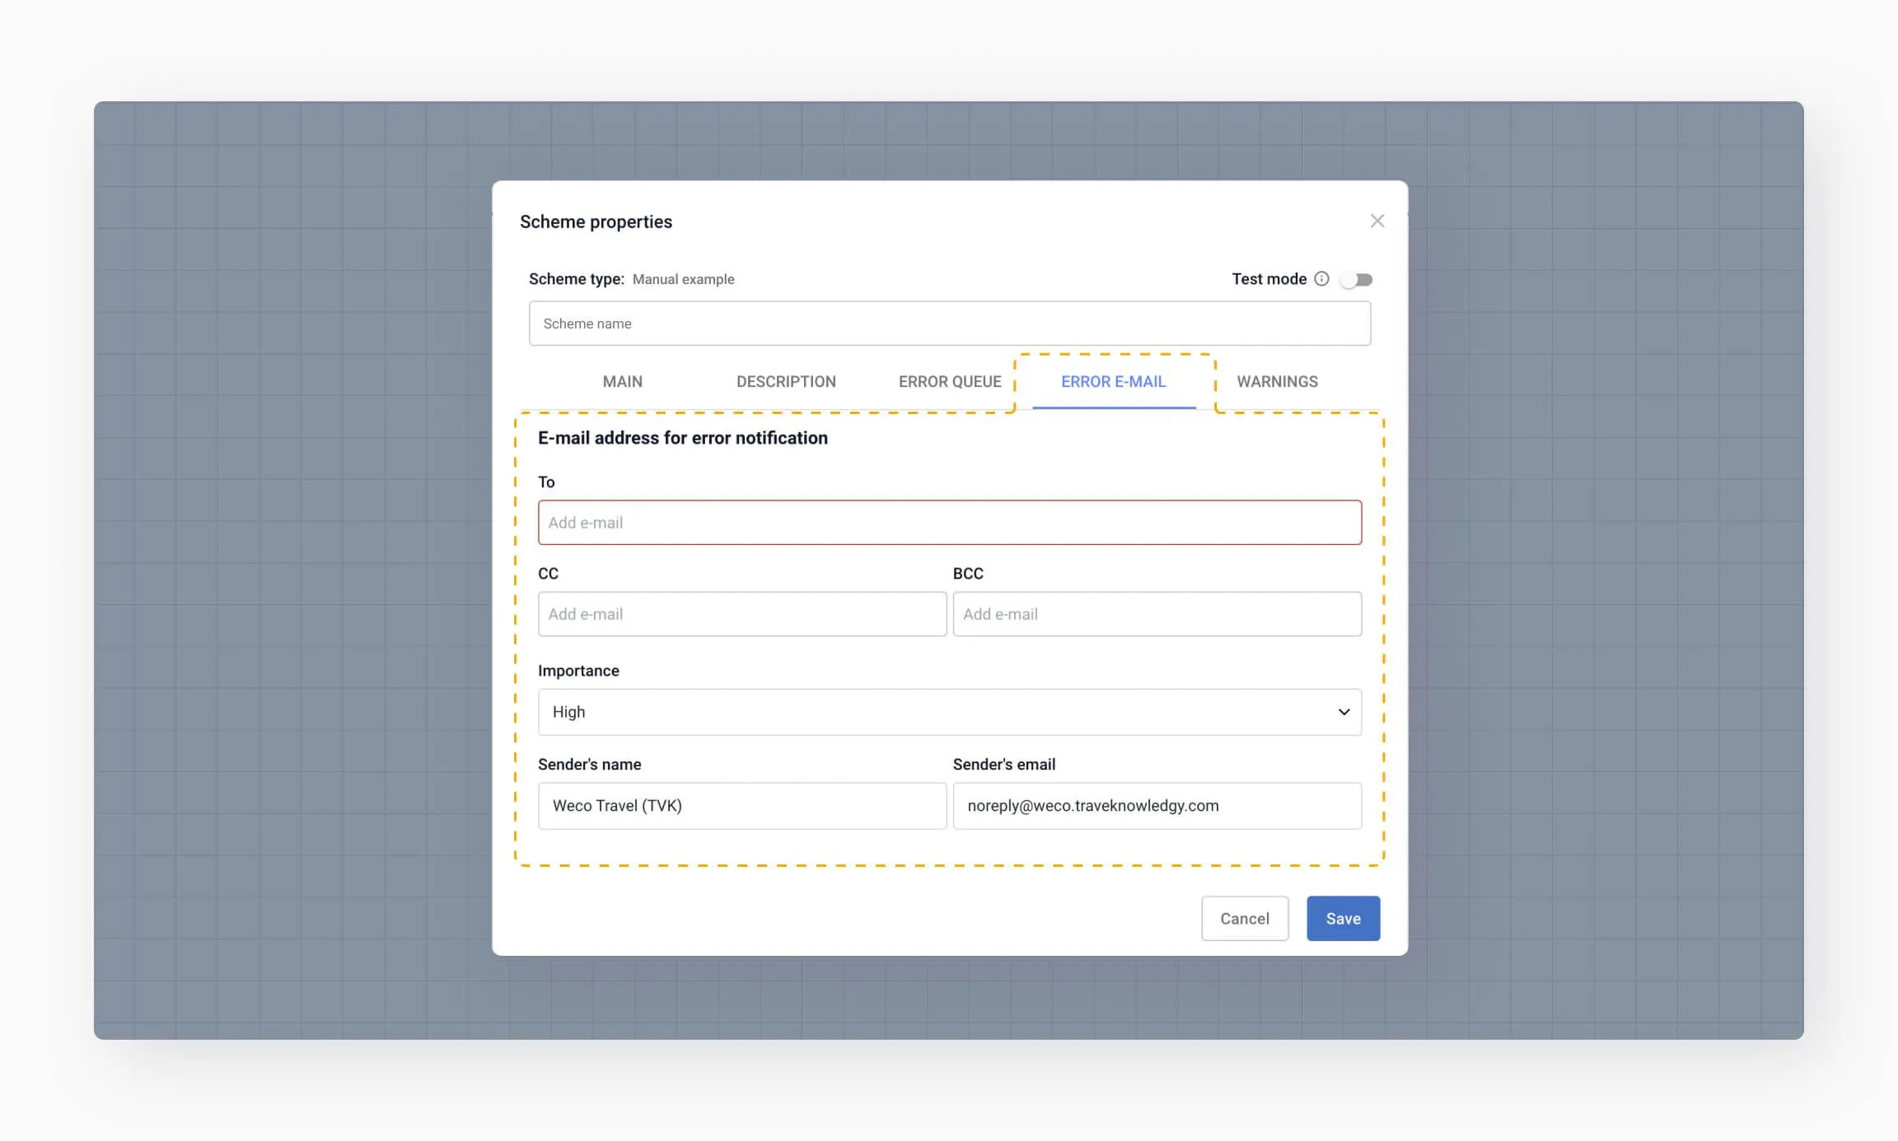Click the Manual example scheme type text

click(x=683, y=280)
